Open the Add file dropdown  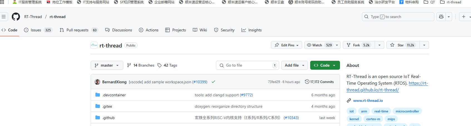coord(295,65)
